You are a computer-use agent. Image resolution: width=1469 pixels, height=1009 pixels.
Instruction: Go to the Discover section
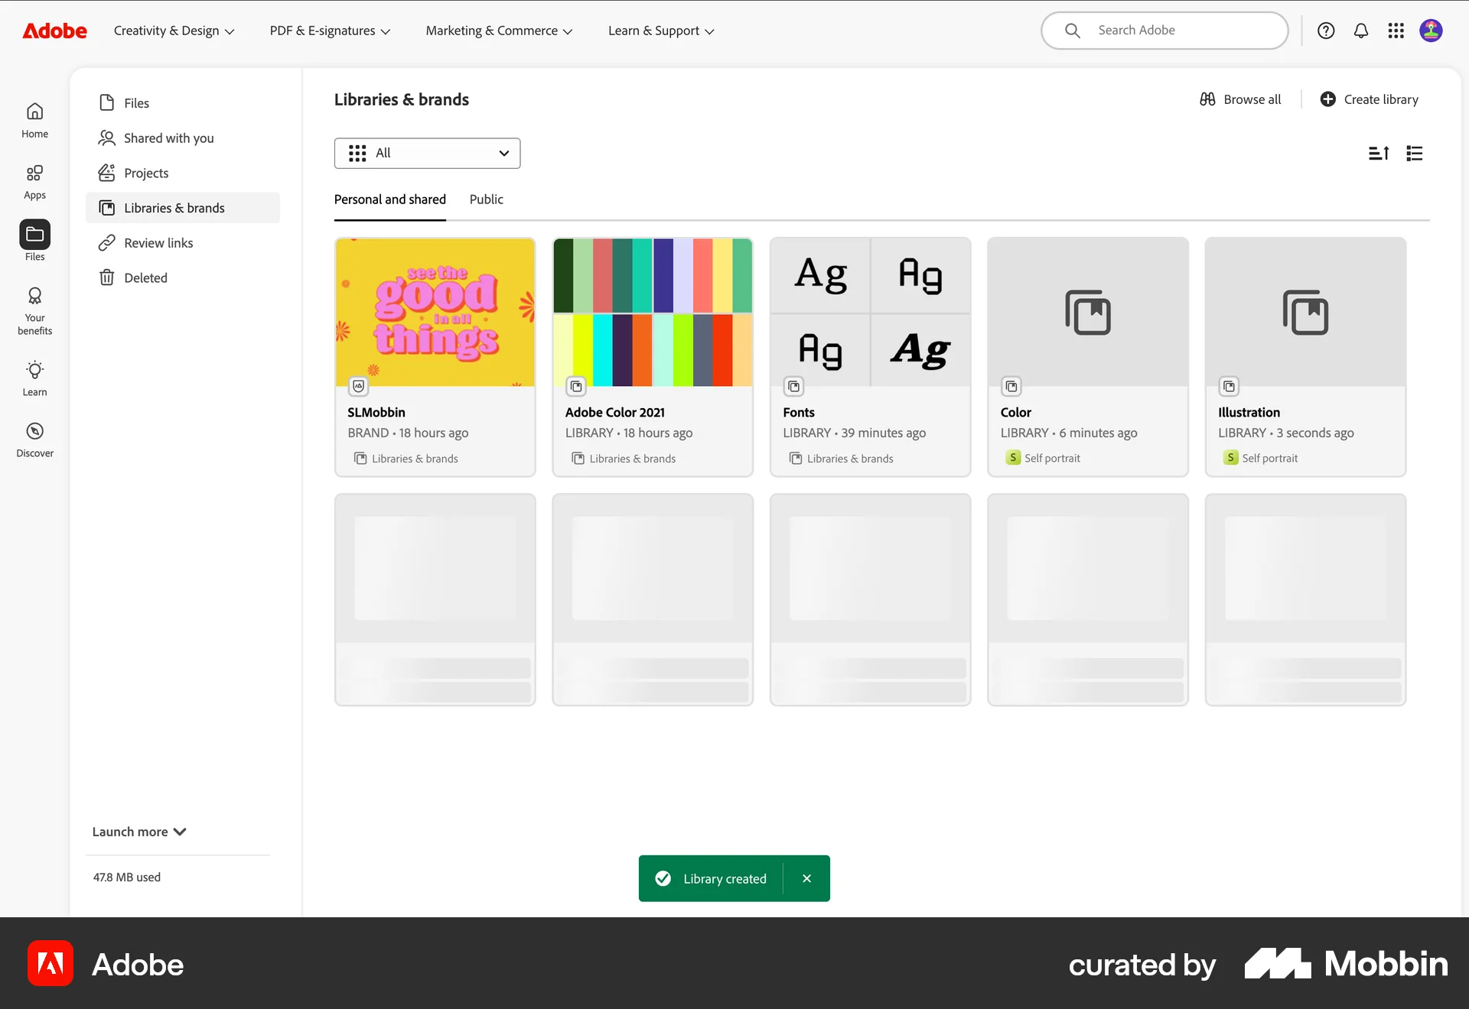[34, 439]
